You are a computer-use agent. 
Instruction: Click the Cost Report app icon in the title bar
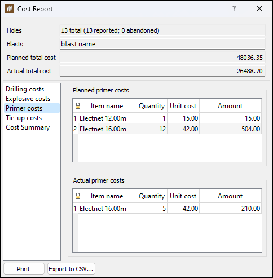[x=10, y=8]
